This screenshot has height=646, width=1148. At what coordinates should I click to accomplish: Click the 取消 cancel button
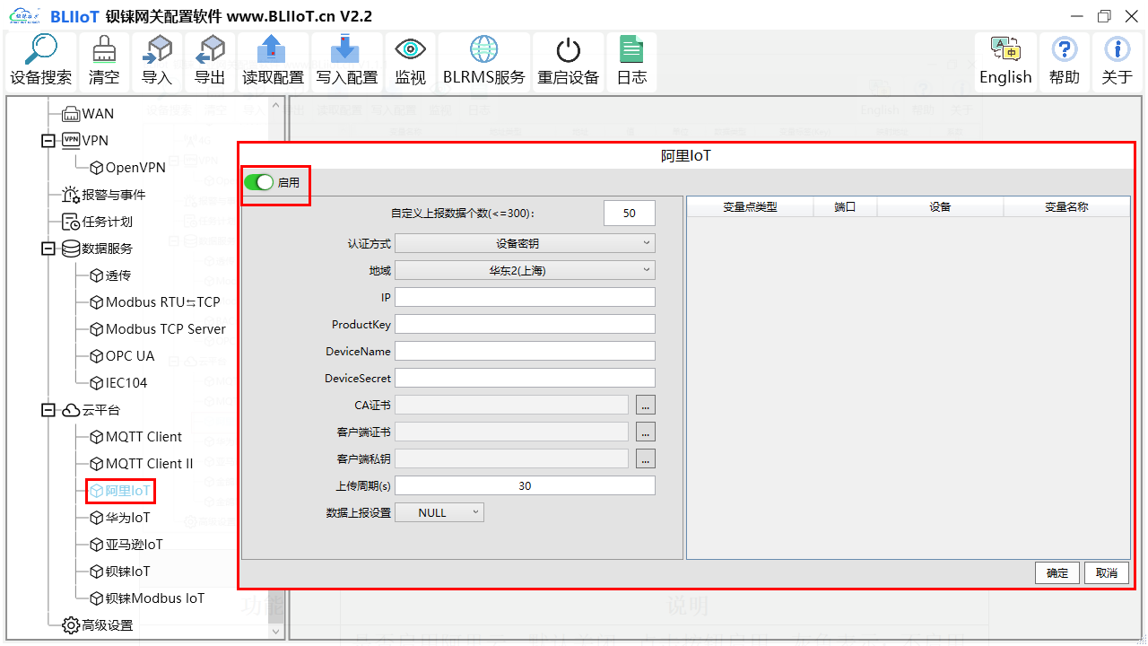pyautogui.click(x=1107, y=572)
